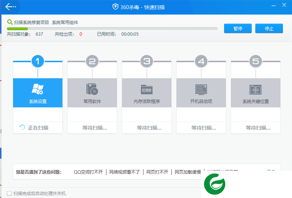Screen dimensions: 292x198
Task: Click the 正在扫描 spinner icon
Action: [23, 127]
